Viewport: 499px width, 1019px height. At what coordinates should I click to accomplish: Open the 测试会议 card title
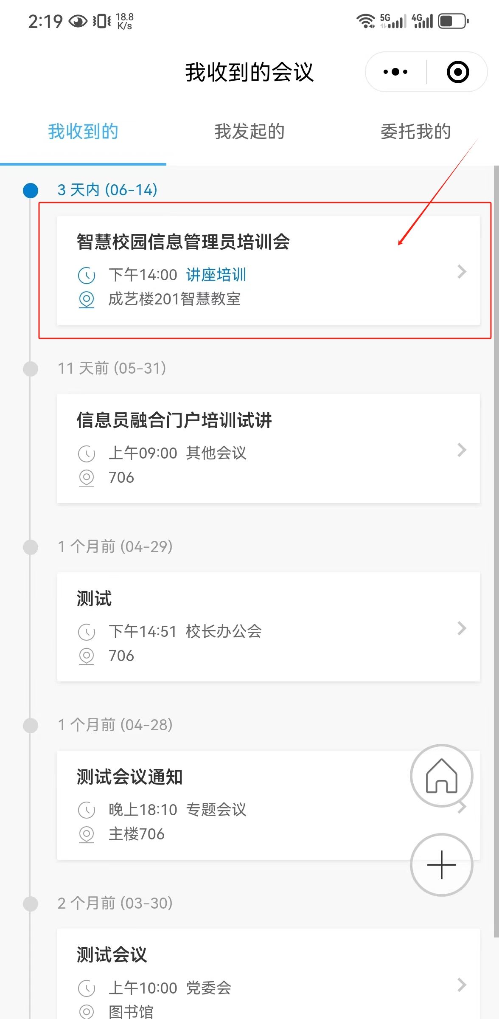[x=112, y=955]
